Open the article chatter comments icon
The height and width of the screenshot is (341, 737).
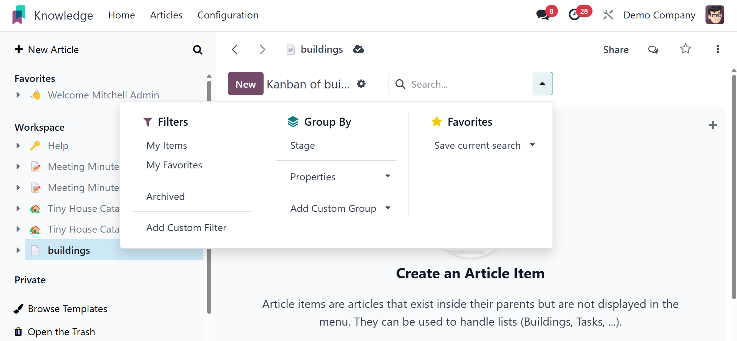pyautogui.click(x=653, y=50)
